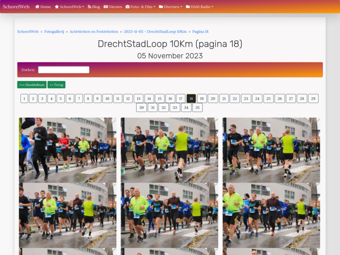Go to gallery page 2
This screenshot has height=255, width=340.
(x=33, y=99)
